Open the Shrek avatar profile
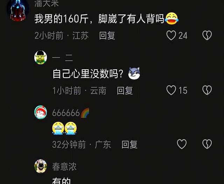 point(41,57)
